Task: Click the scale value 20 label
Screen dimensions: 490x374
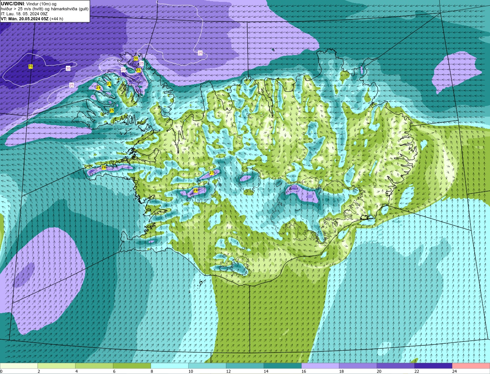Action: tap(379, 371)
